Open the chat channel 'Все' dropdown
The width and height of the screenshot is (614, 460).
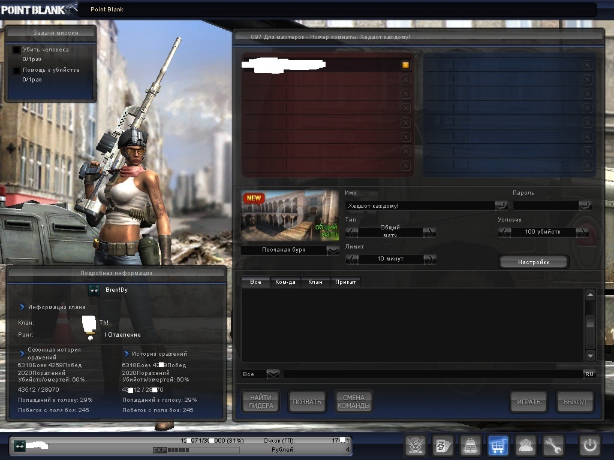pos(273,374)
